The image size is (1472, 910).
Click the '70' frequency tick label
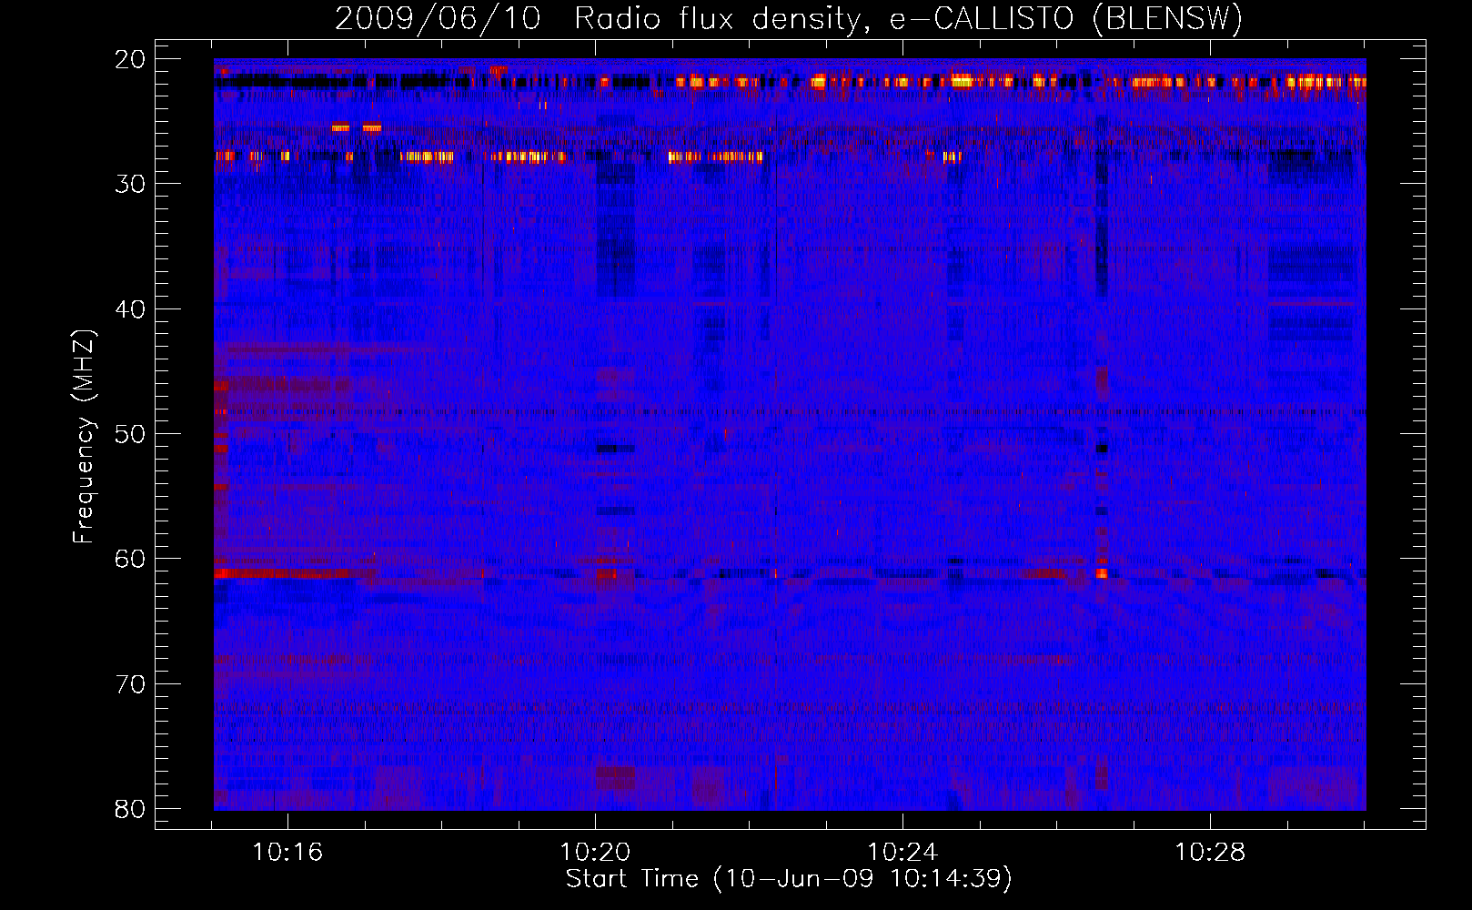coord(131,684)
